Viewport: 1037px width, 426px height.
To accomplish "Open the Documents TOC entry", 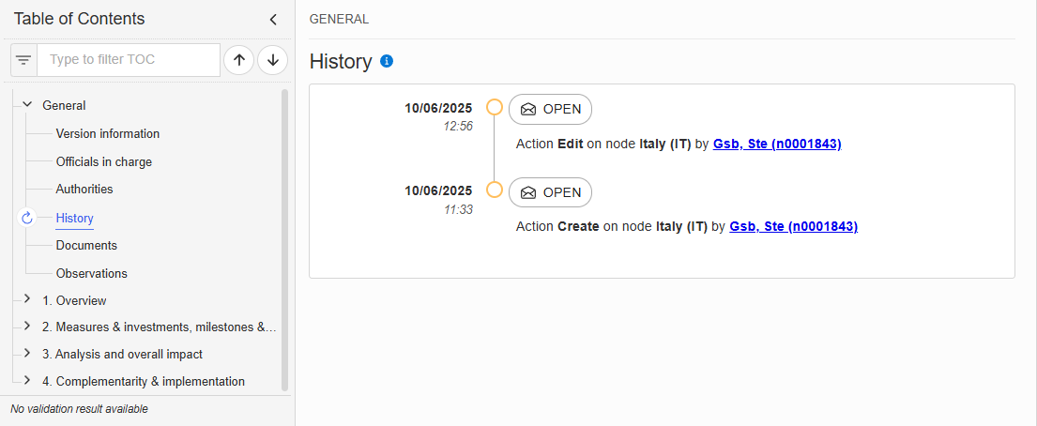I will pyautogui.click(x=86, y=246).
